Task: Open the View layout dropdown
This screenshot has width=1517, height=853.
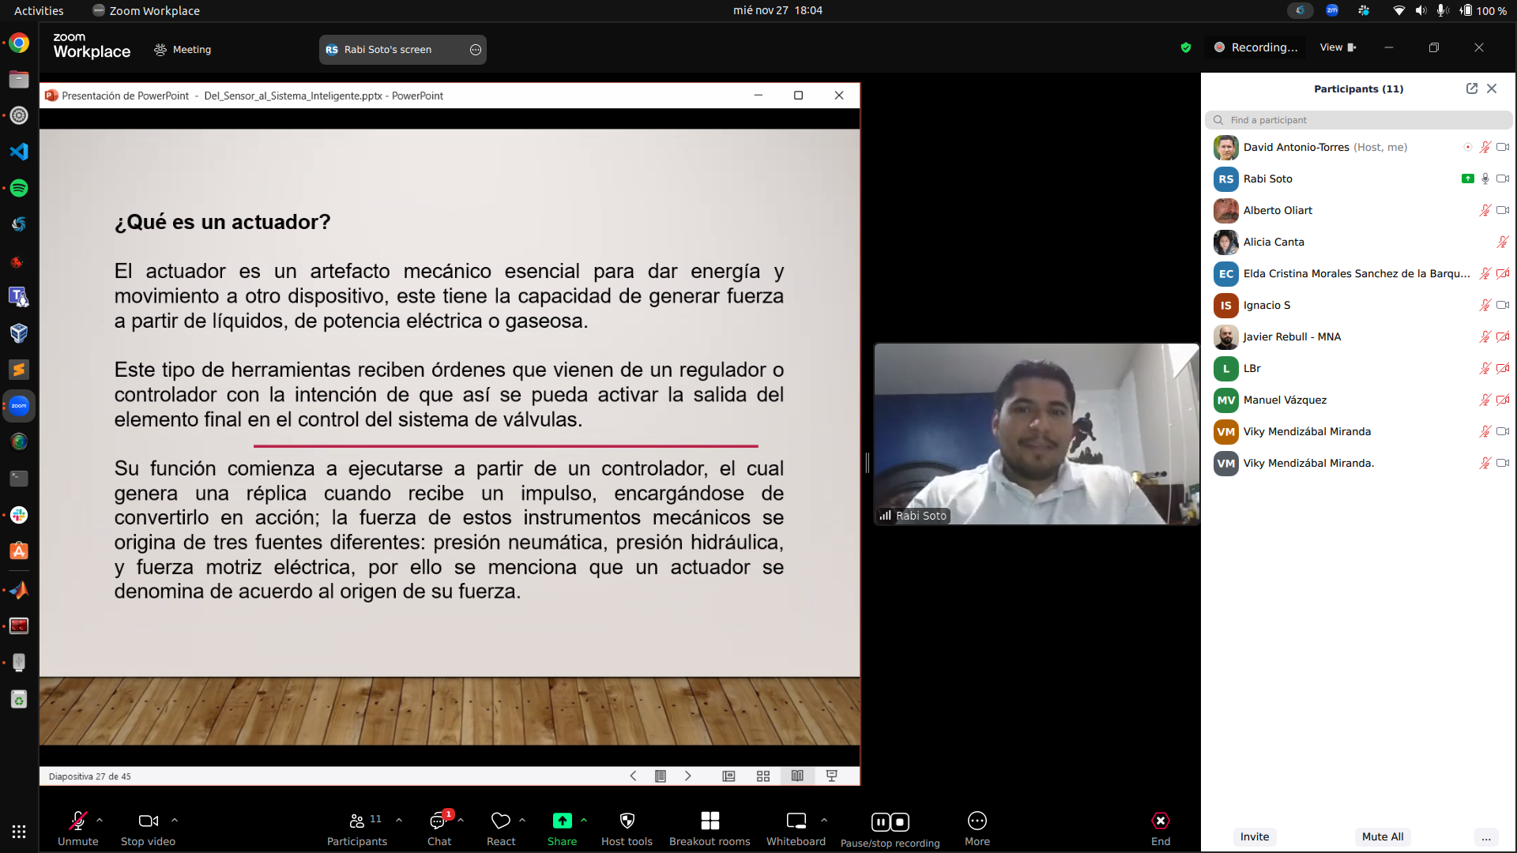Action: [x=1338, y=48]
